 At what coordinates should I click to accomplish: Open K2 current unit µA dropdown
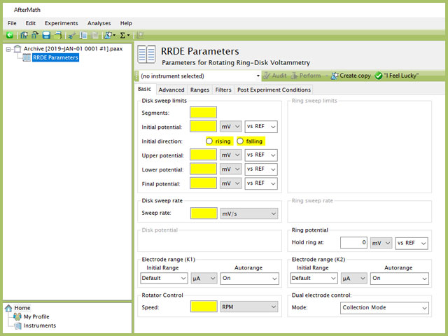point(353,279)
